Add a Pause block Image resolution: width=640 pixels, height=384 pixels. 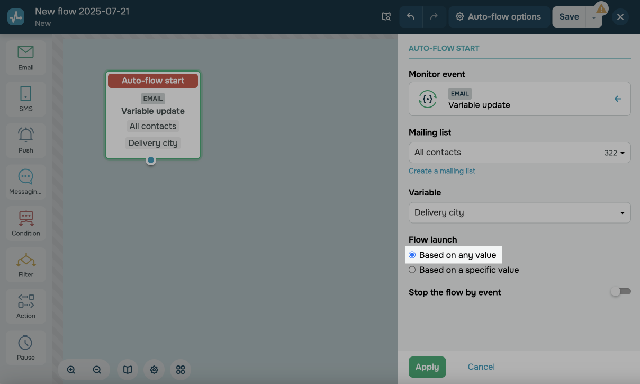point(25,347)
